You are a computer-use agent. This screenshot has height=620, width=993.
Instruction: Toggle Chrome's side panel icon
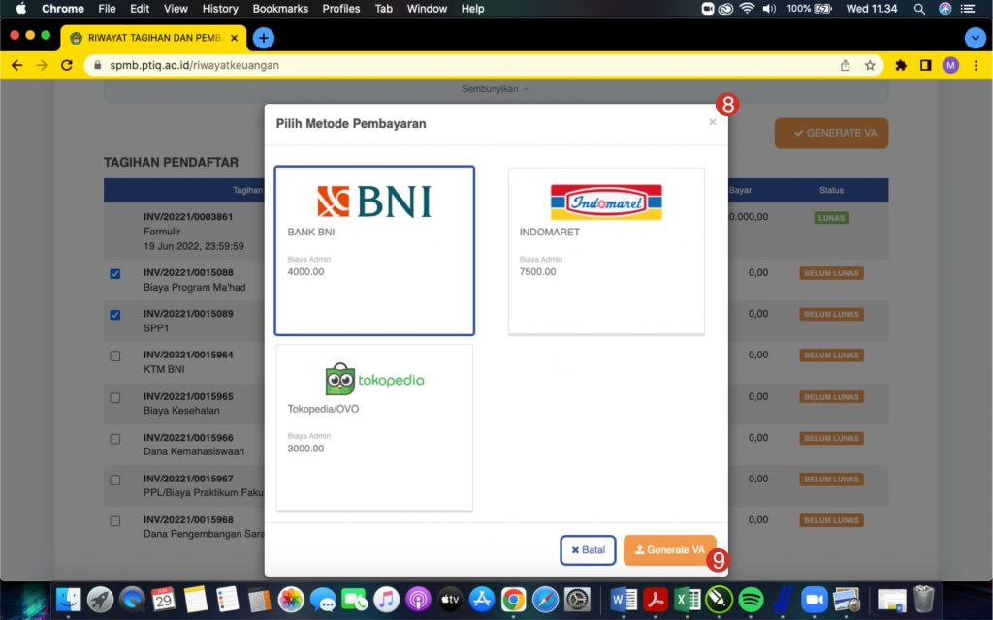click(x=925, y=65)
